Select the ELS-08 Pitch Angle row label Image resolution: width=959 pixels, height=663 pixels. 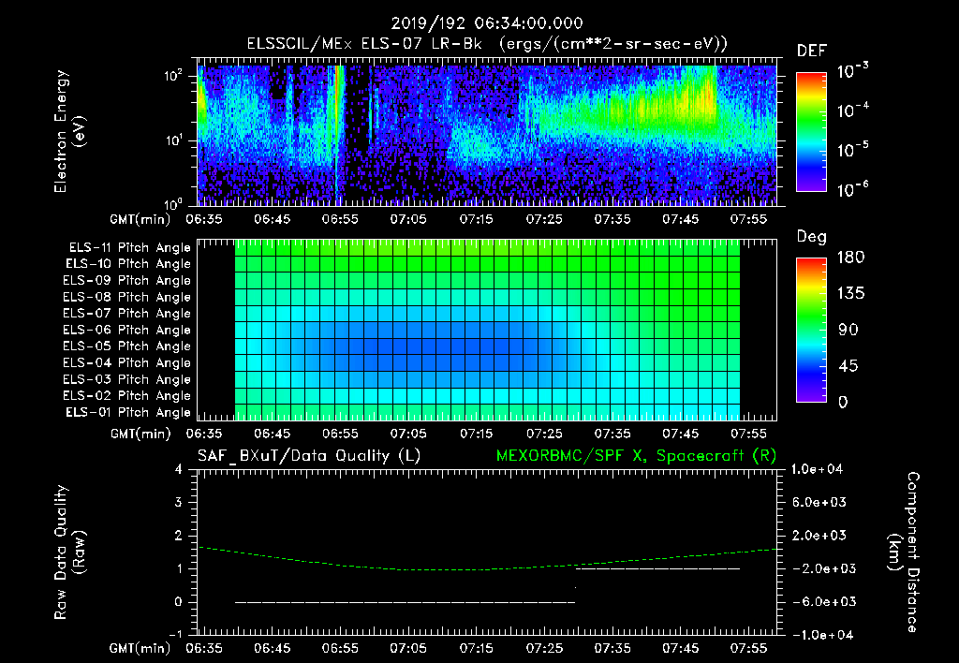[x=127, y=297]
